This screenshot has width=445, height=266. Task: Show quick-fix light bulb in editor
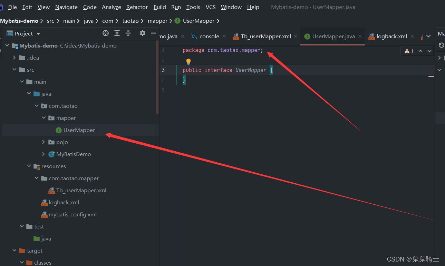tap(188, 62)
